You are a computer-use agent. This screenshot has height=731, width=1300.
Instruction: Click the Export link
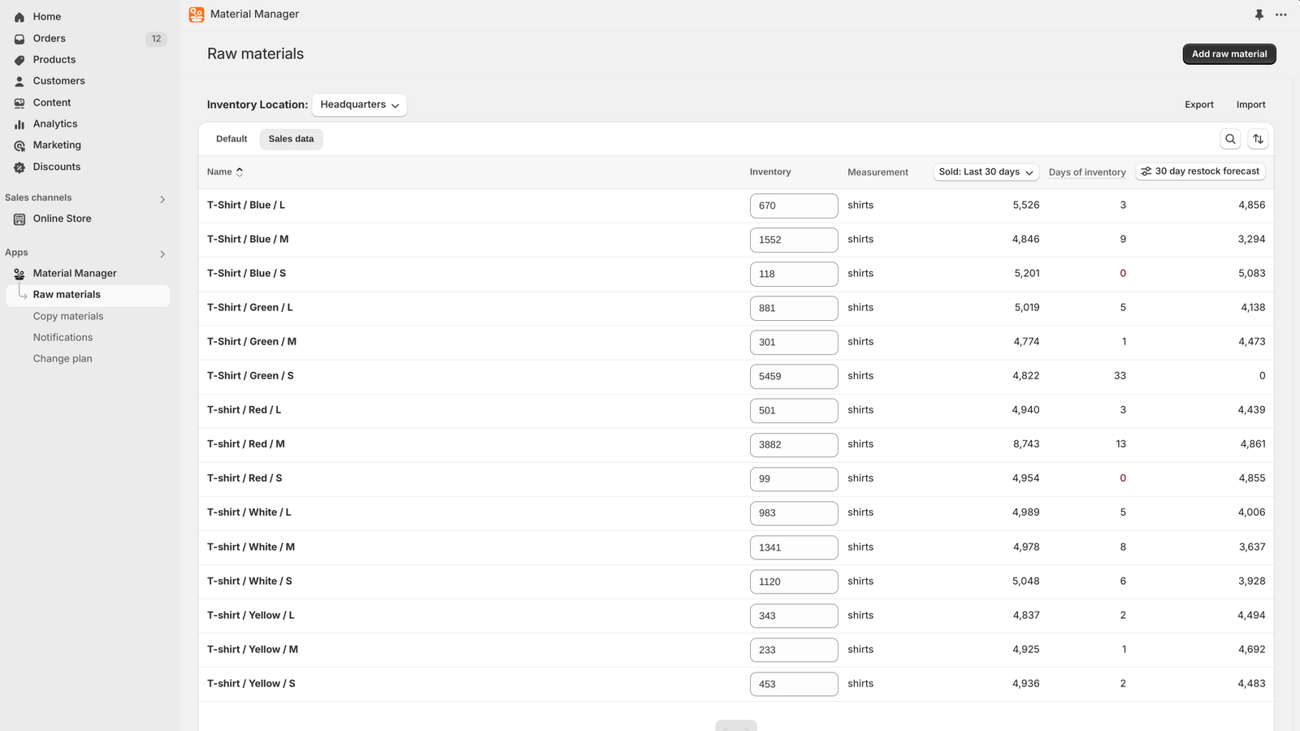(1198, 105)
